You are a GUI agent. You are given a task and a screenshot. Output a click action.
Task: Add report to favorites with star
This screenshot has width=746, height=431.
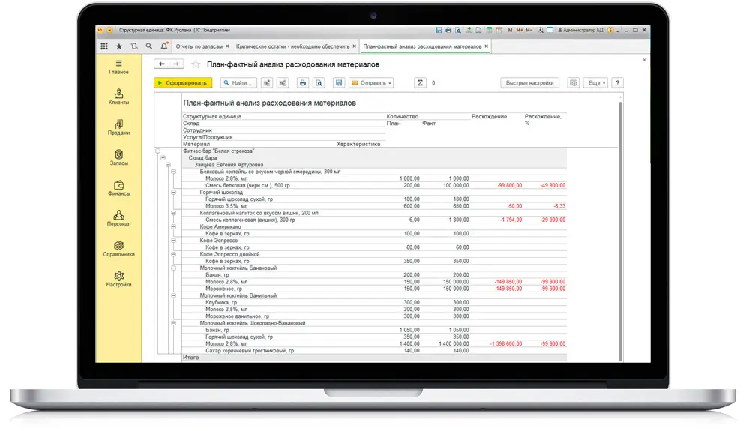(196, 64)
